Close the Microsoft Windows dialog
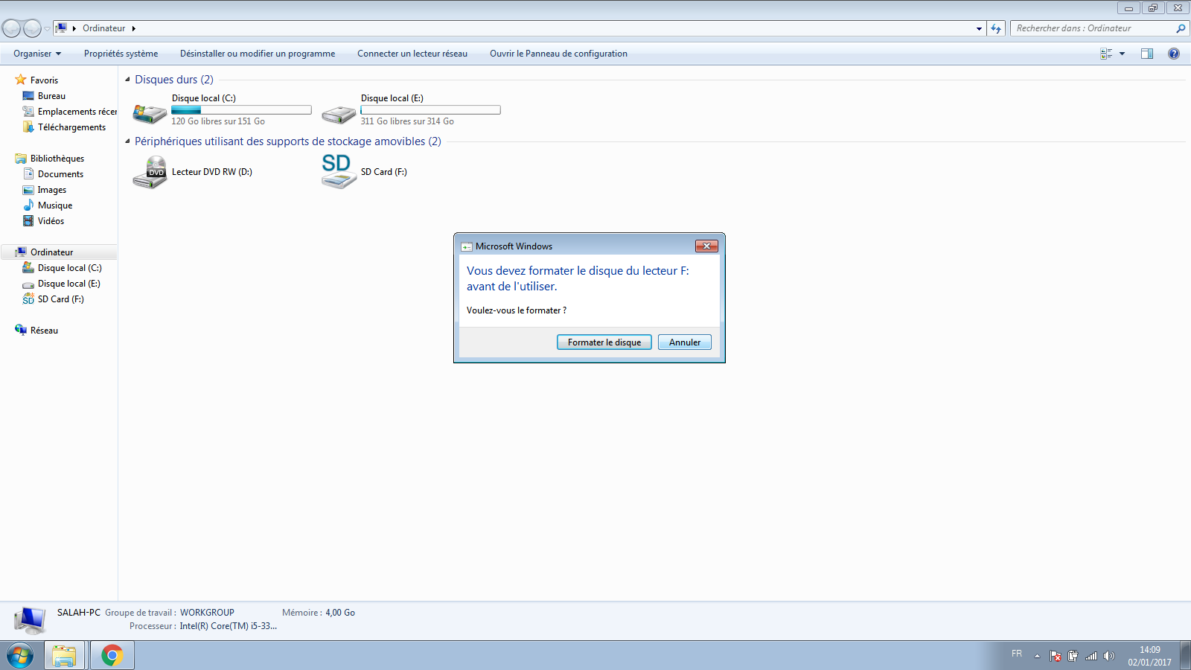The image size is (1191, 670). 706,246
